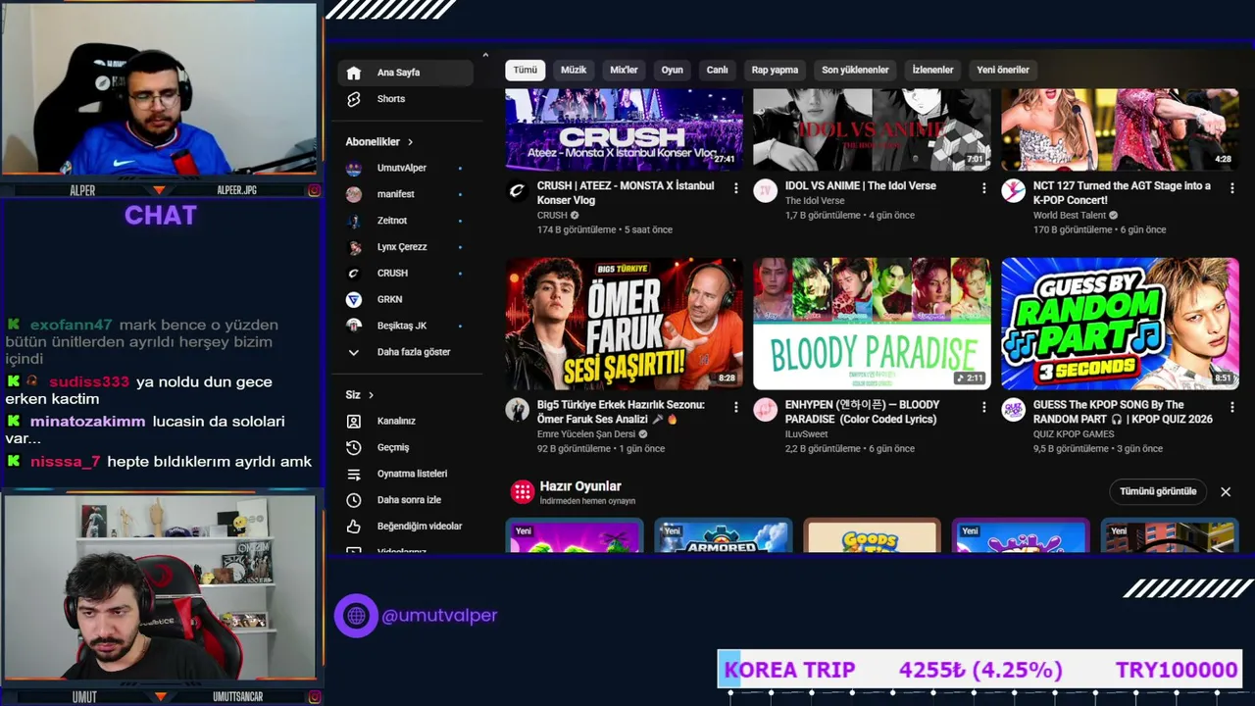Click Emre Yücelen channel avatar
1255x706 pixels.
pyautogui.click(x=517, y=410)
